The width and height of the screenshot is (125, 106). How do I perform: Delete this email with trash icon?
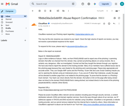50,11
